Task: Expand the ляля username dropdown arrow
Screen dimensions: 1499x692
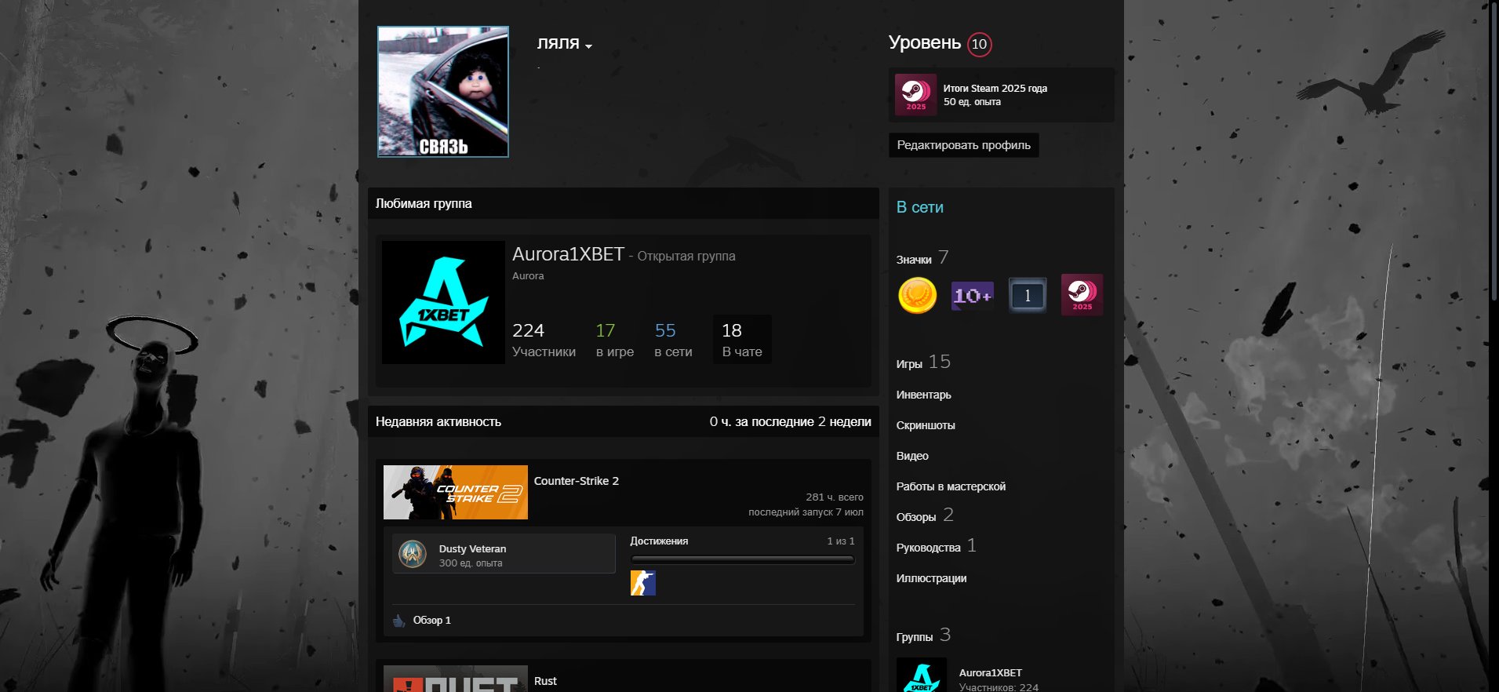Action: pyautogui.click(x=589, y=46)
